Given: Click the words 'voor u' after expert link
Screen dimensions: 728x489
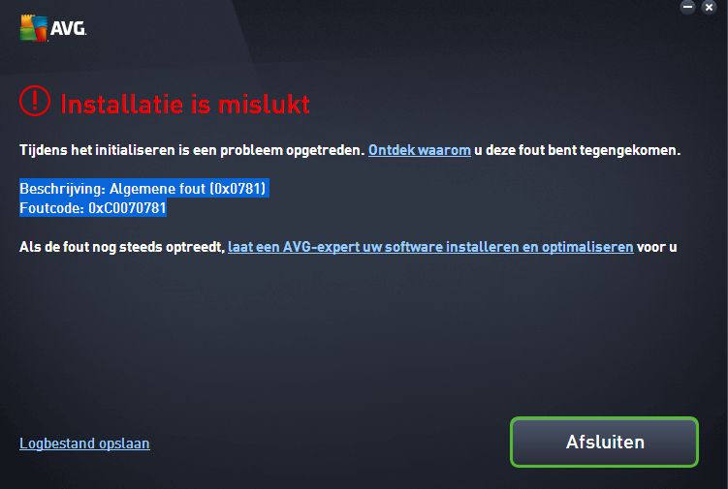Looking at the screenshot, I should point(657,247).
